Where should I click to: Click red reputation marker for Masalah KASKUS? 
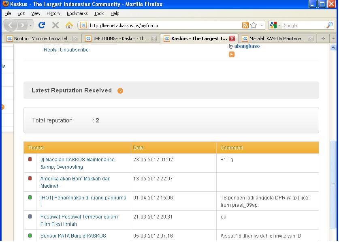pos(30,159)
